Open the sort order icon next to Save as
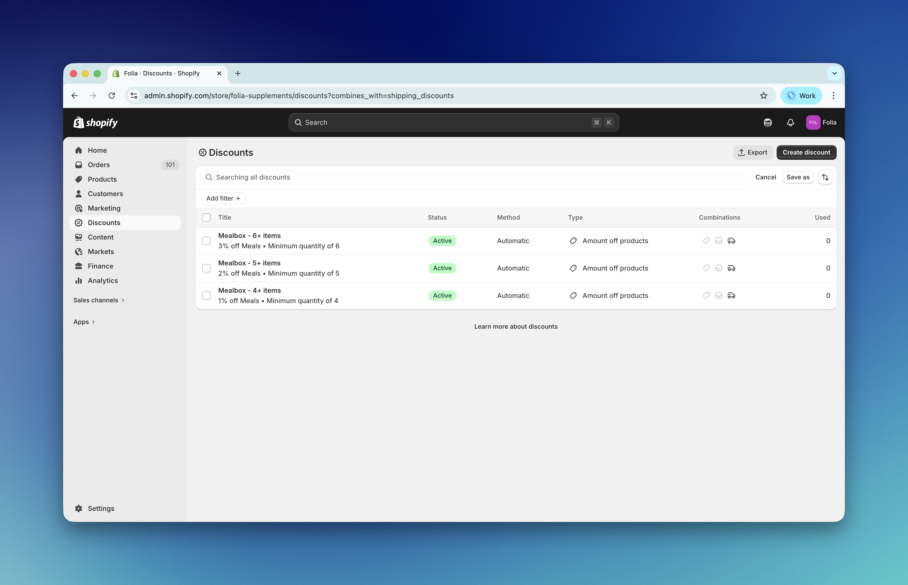This screenshot has width=908, height=585. coord(825,177)
